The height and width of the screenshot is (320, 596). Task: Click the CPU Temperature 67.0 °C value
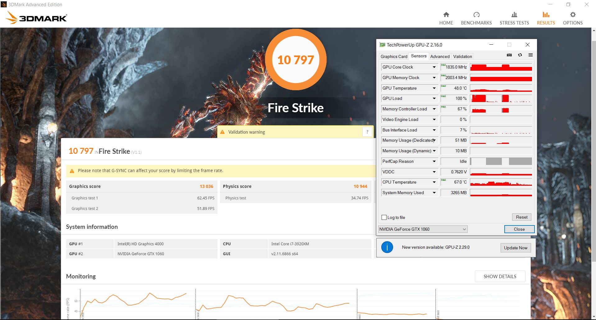(x=454, y=182)
